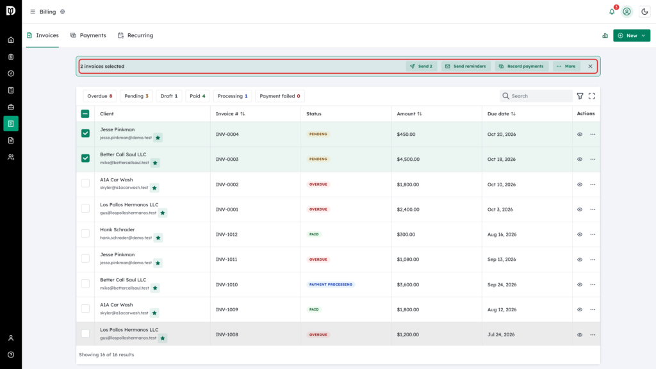Click the star icon for INV-0002 client
Viewport: 656px width, 369px height.
[154, 188]
